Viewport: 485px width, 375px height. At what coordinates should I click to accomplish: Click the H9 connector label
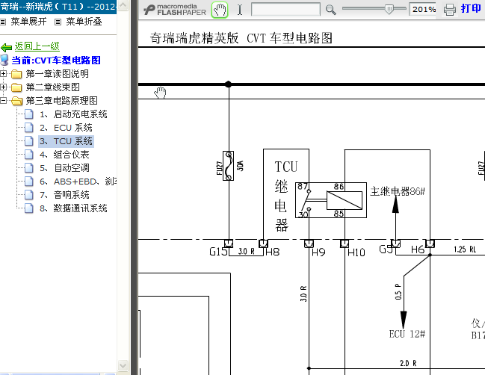click(x=318, y=252)
